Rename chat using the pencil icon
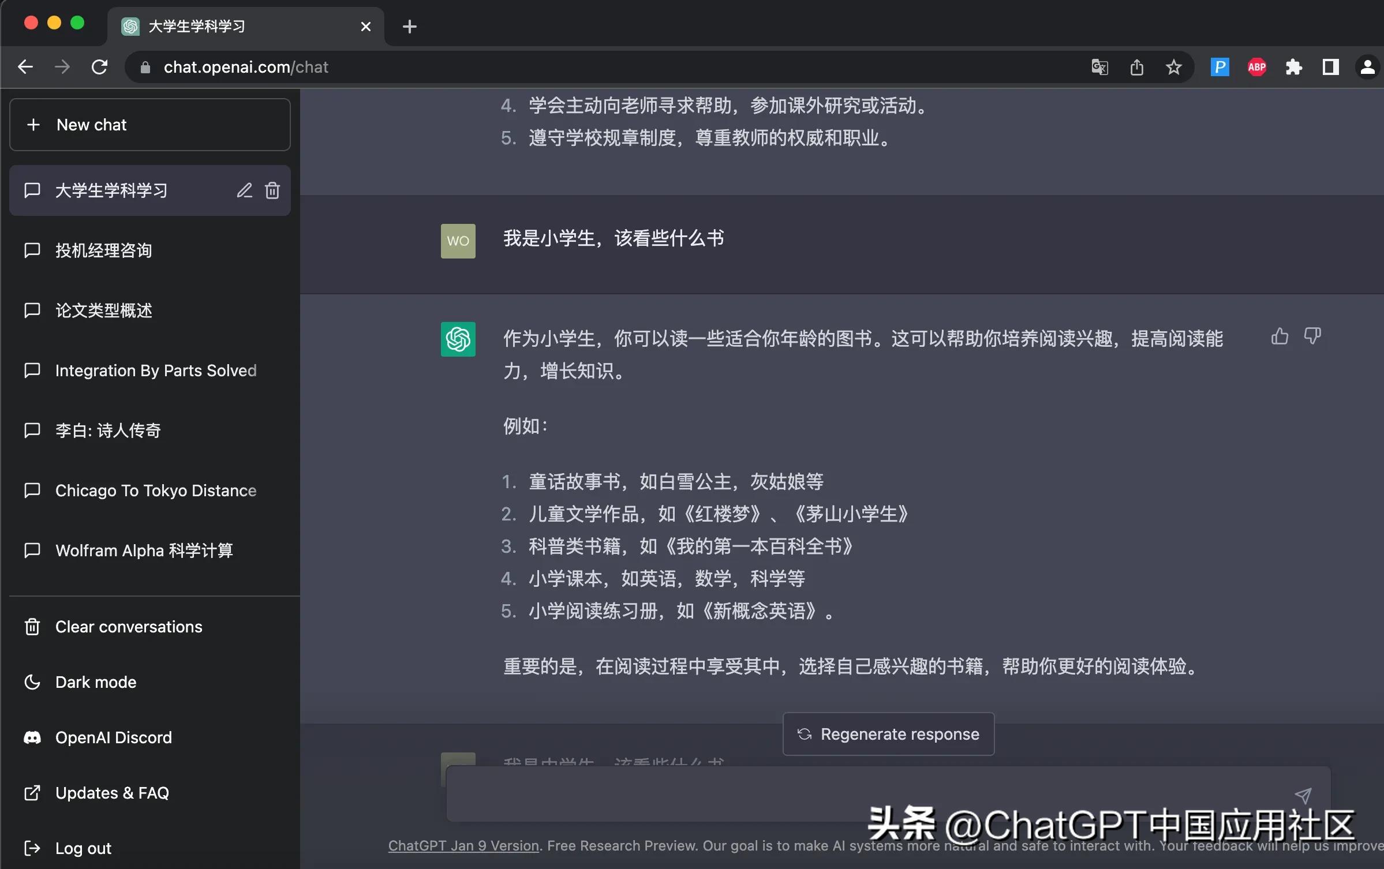Viewport: 1384px width, 869px height. [244, 190]
